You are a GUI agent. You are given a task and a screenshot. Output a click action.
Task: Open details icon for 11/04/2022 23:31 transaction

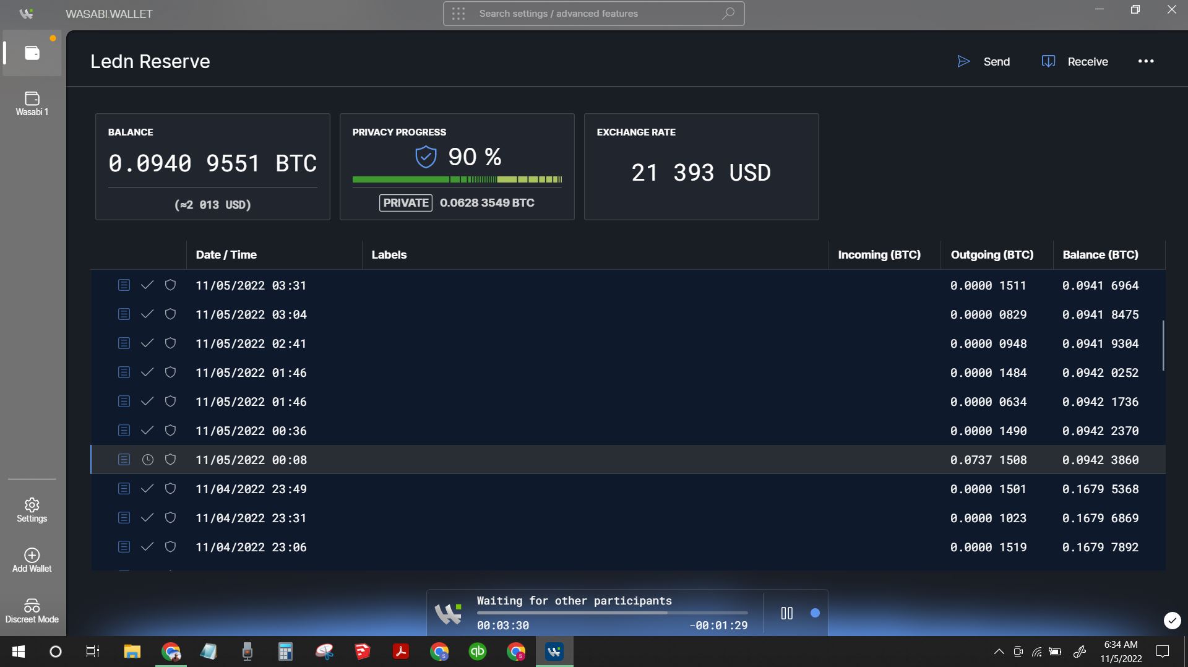pos(124,518)
